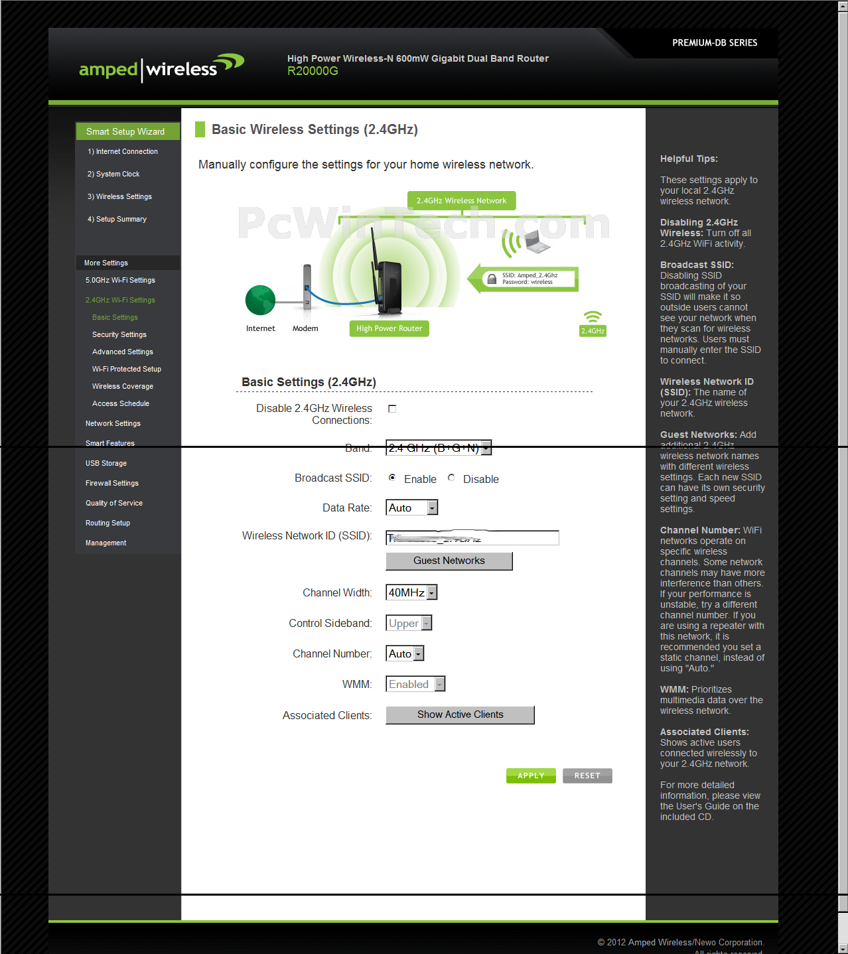Go to 1) Internet Connection step

(123, 151)
